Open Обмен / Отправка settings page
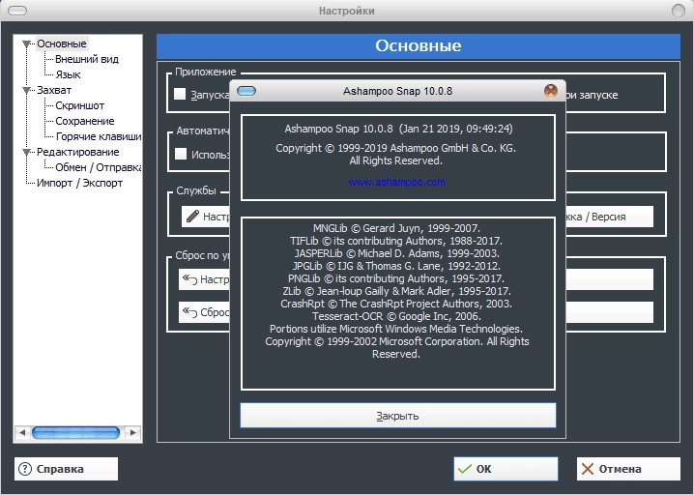Image resolution: width=694 pixels, height=495 pixels. [99, 168]
